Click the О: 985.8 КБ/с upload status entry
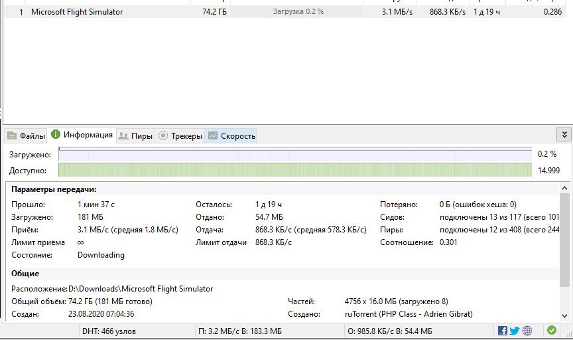 click(390, 331)
